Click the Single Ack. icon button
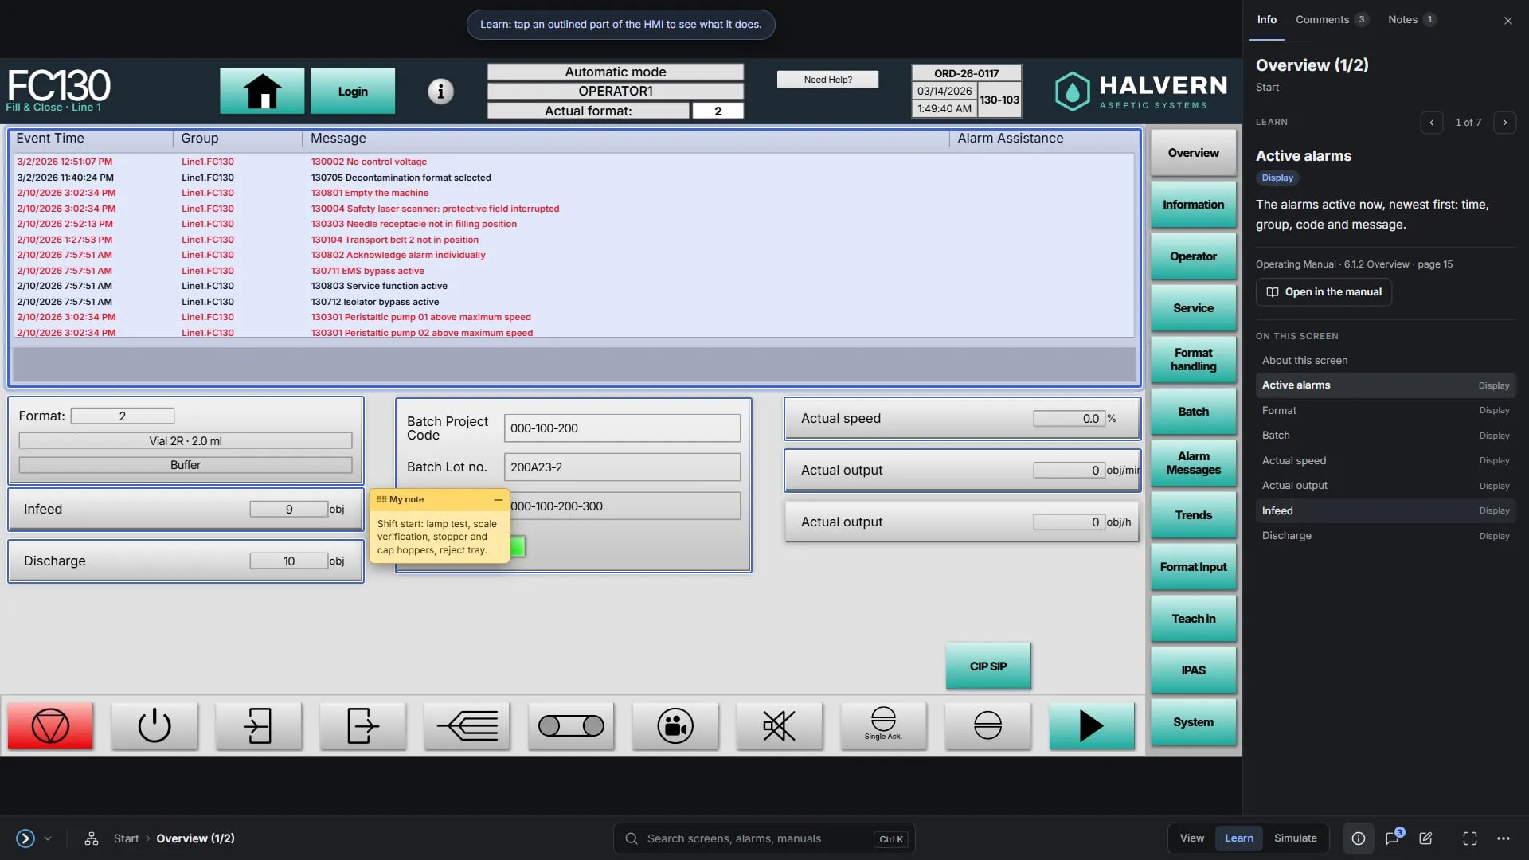 [884, 725]
